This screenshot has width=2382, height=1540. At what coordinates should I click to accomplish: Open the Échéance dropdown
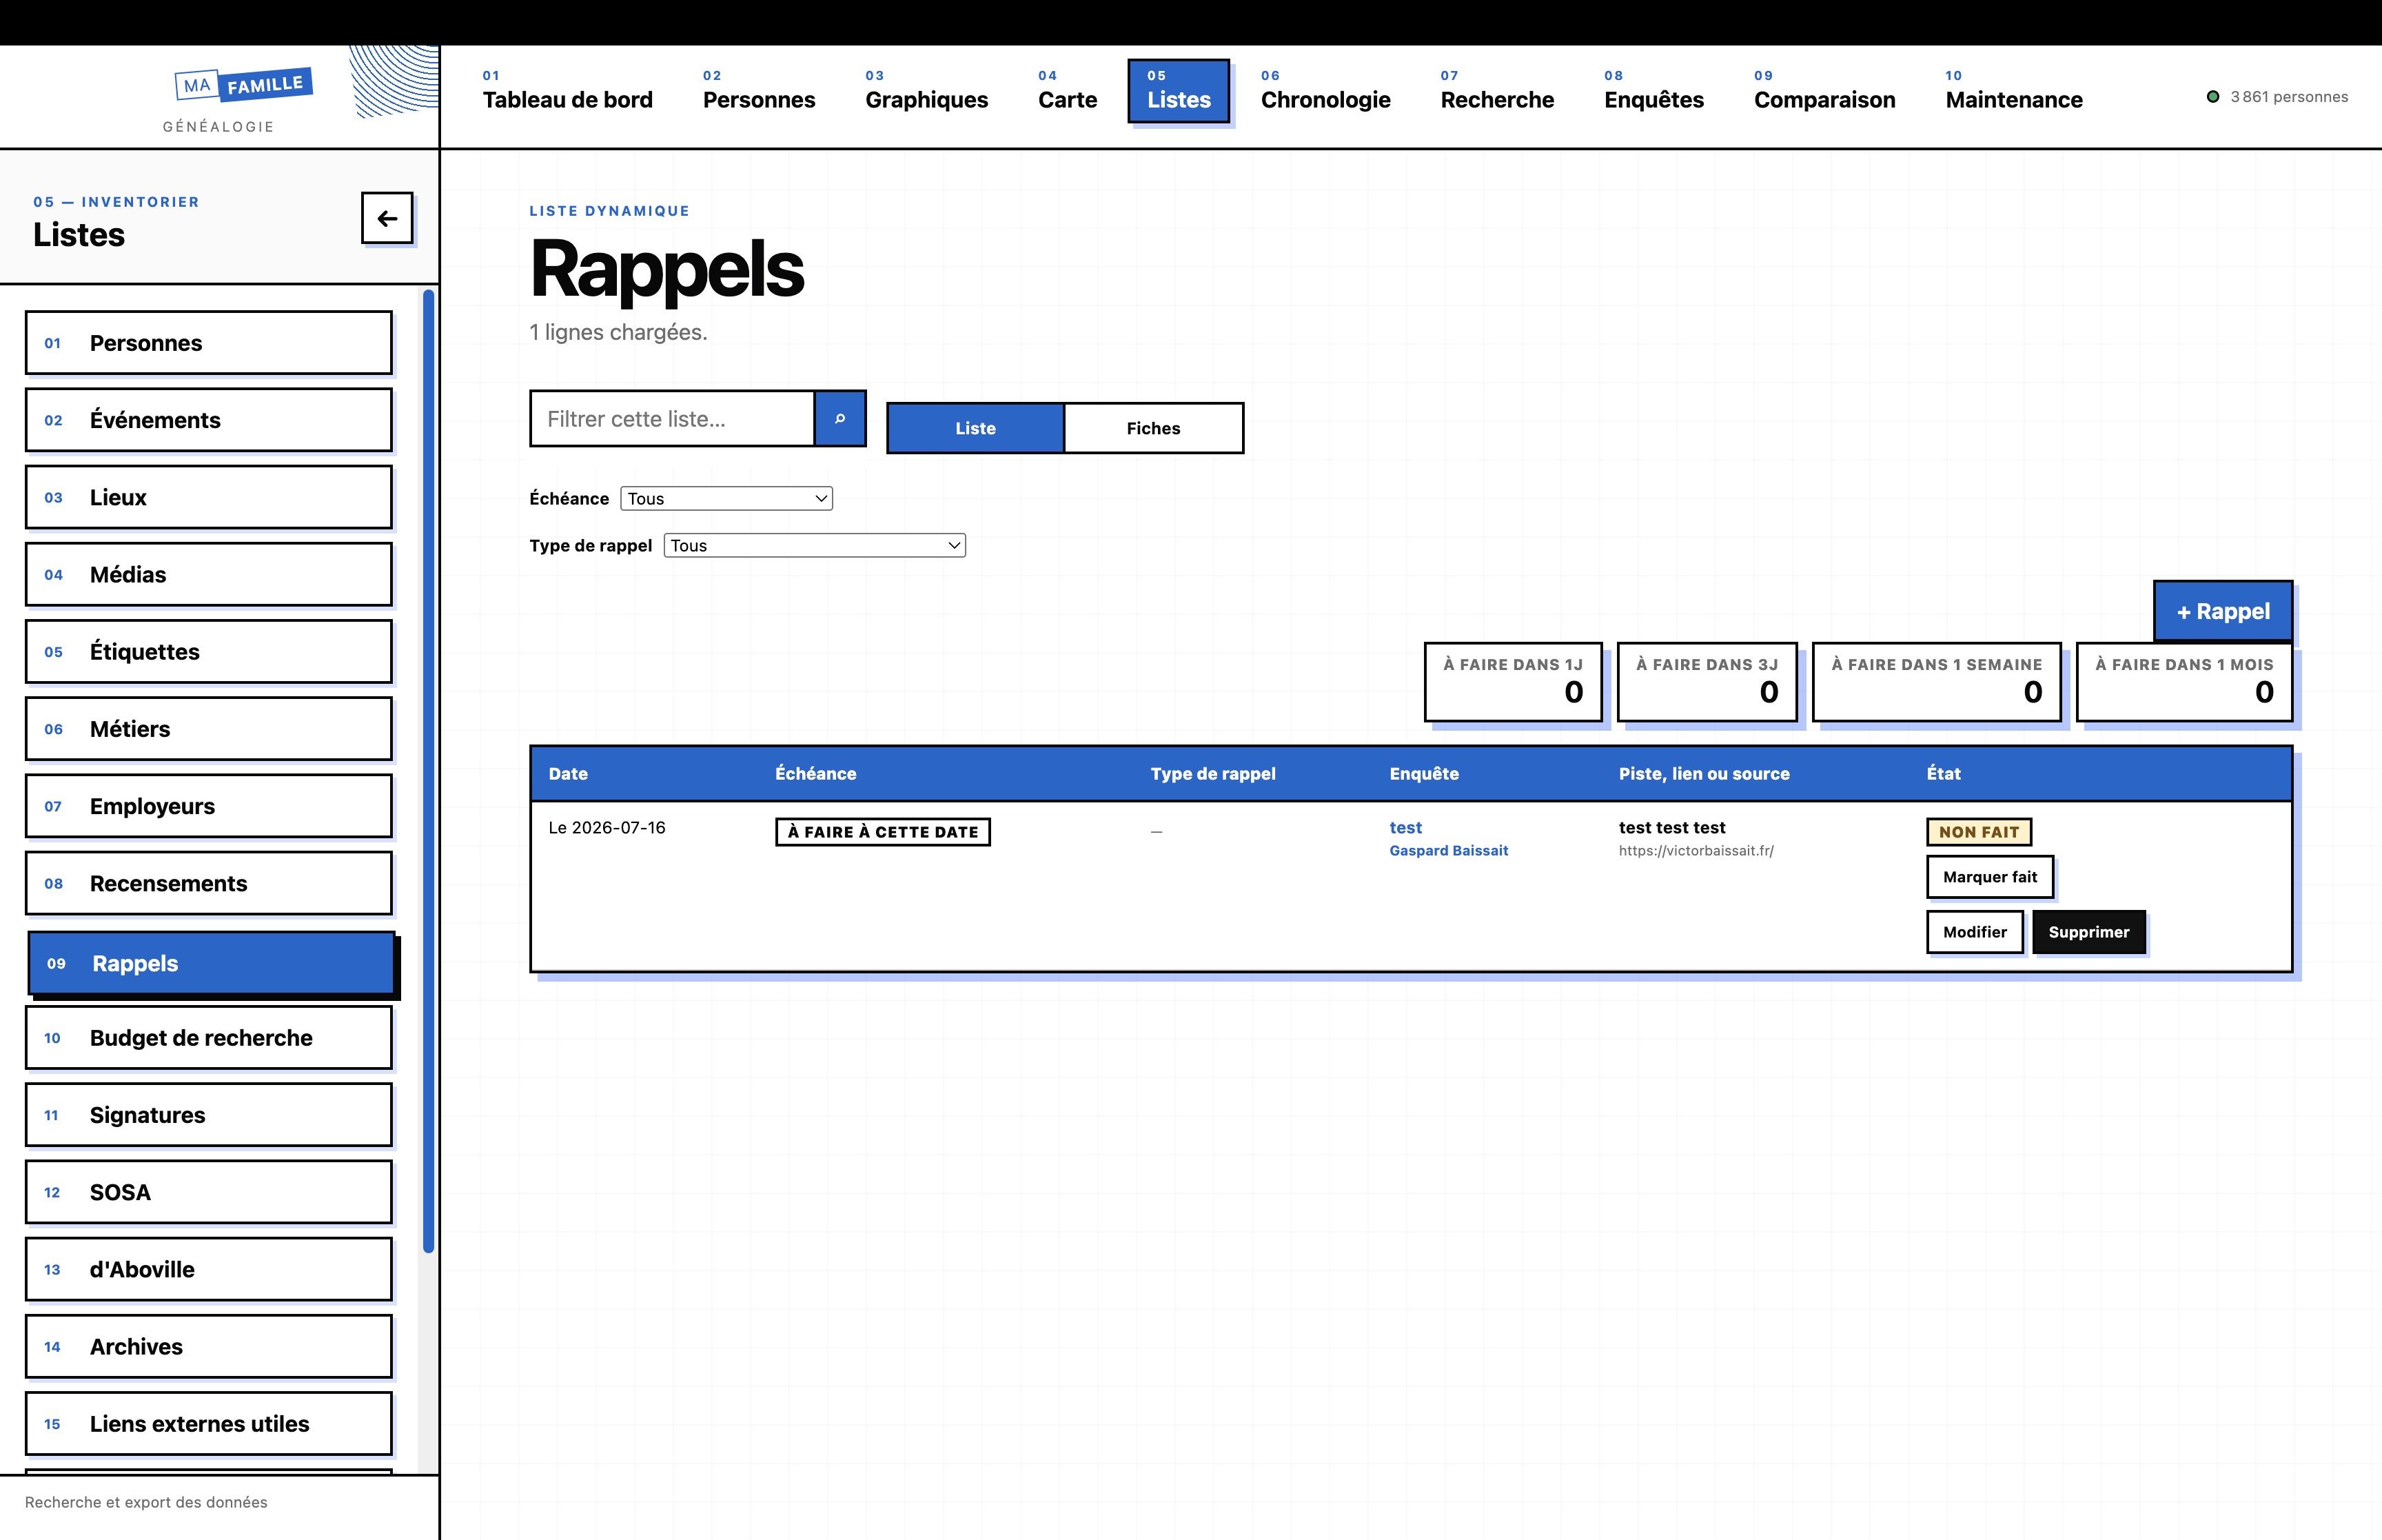click(726, 498)
